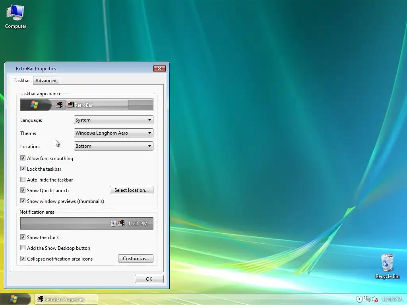This screenshot has height=305, width=407.
Task: Open the Language dropdown
Action: coord(113,120)
